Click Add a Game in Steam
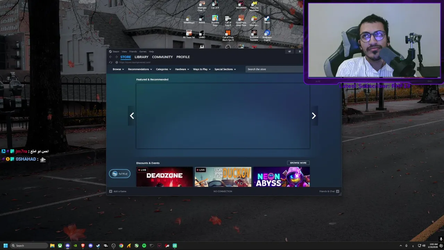 coord(118,191)
